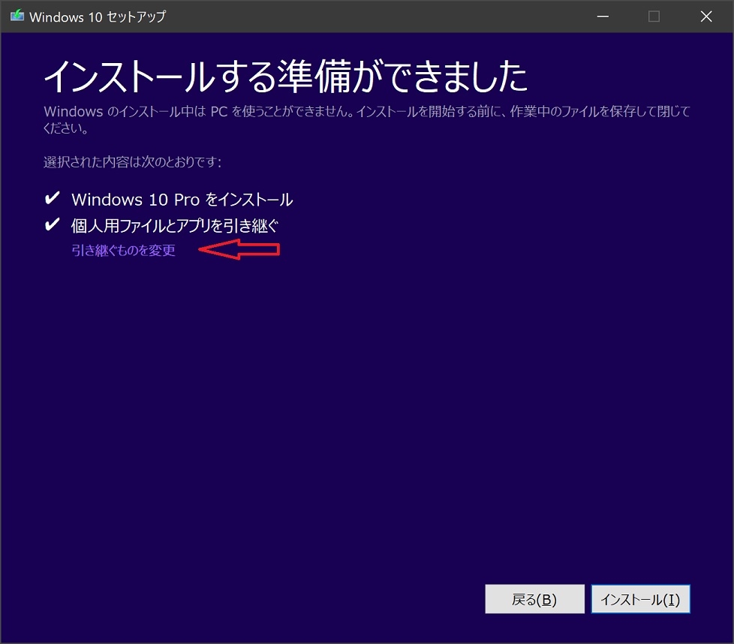Open the 引き継ぐものを変更 link

click(x=124, y=250)
